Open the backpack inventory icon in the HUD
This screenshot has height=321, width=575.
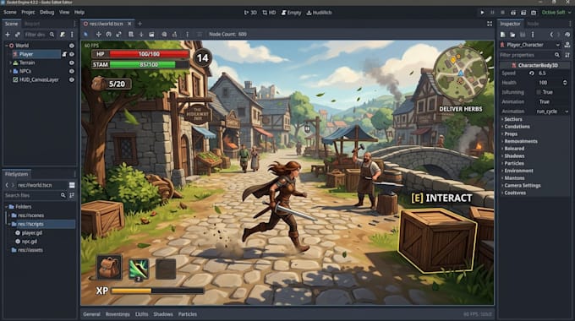pyautogui.click(x=109, y=268)
